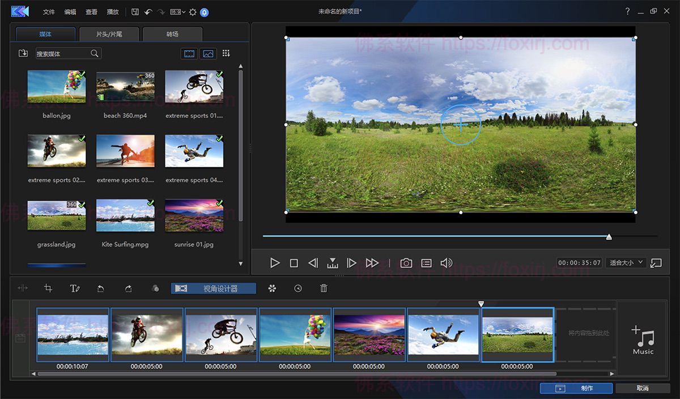Click the save project icon
680x399 pixels.
[x=135, y=12]
